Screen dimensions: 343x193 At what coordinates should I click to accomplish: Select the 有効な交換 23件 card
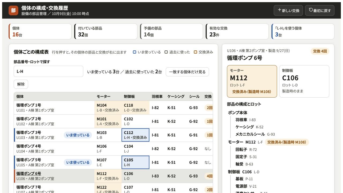click(237, 31)
